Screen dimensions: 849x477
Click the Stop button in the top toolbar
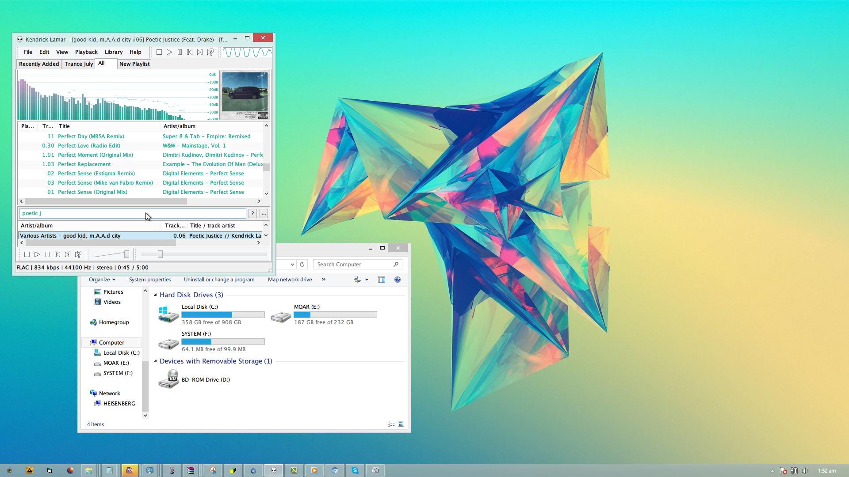pos(159,52)
